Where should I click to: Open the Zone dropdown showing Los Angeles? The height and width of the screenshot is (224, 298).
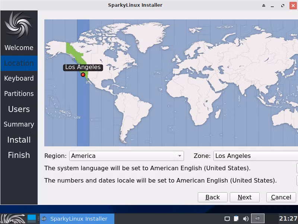tap(256, 156)
